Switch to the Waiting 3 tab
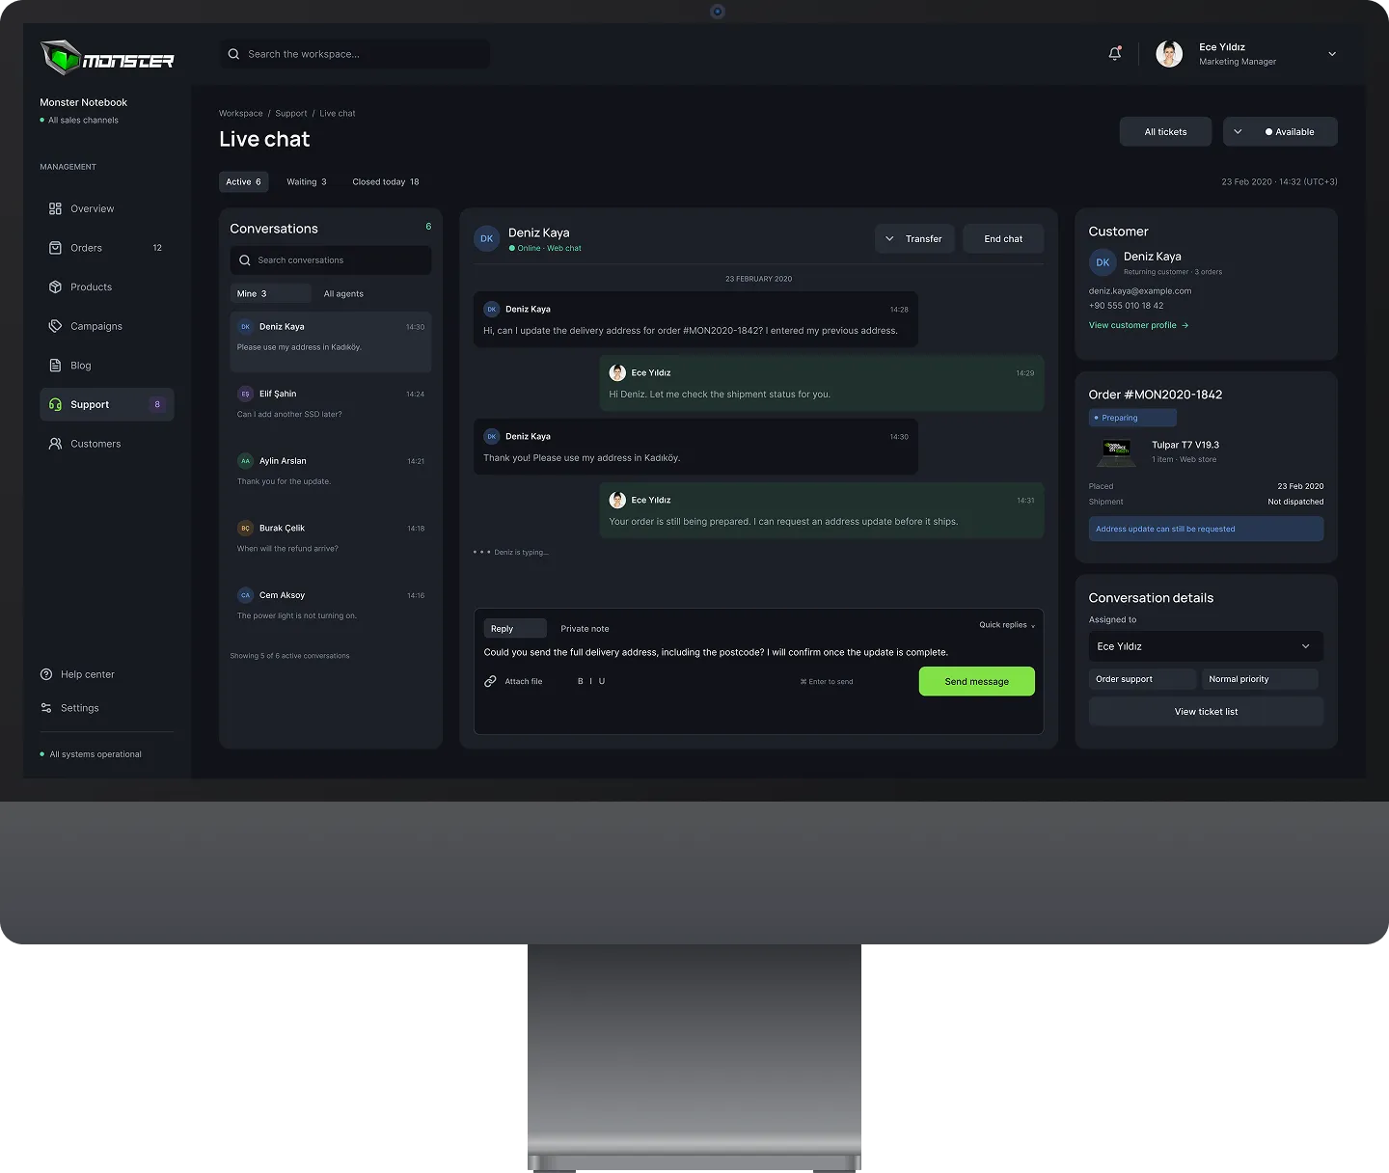Image resolution: width=1389 pixels, height=1173 pixels. 307,181
